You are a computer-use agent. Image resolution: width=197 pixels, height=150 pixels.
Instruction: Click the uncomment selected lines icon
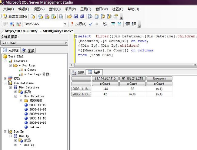[119, 24]
